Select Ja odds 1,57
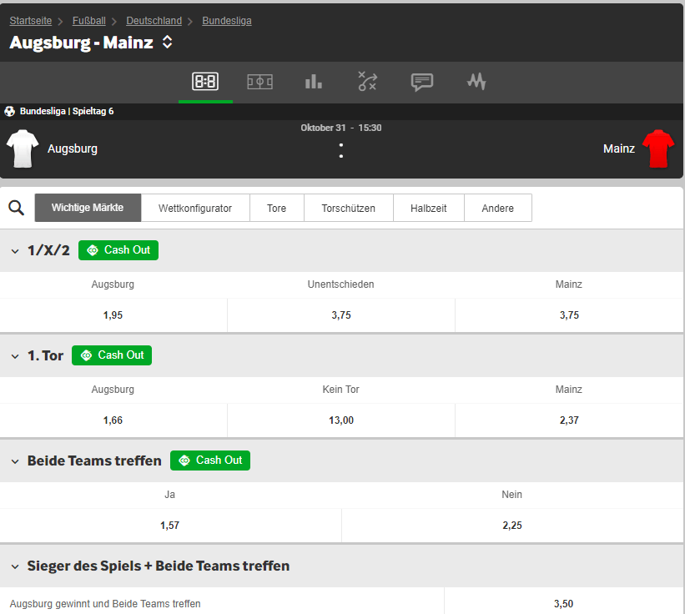The width and height of the screenshot is (685, 614). click(x=170, y=526)
